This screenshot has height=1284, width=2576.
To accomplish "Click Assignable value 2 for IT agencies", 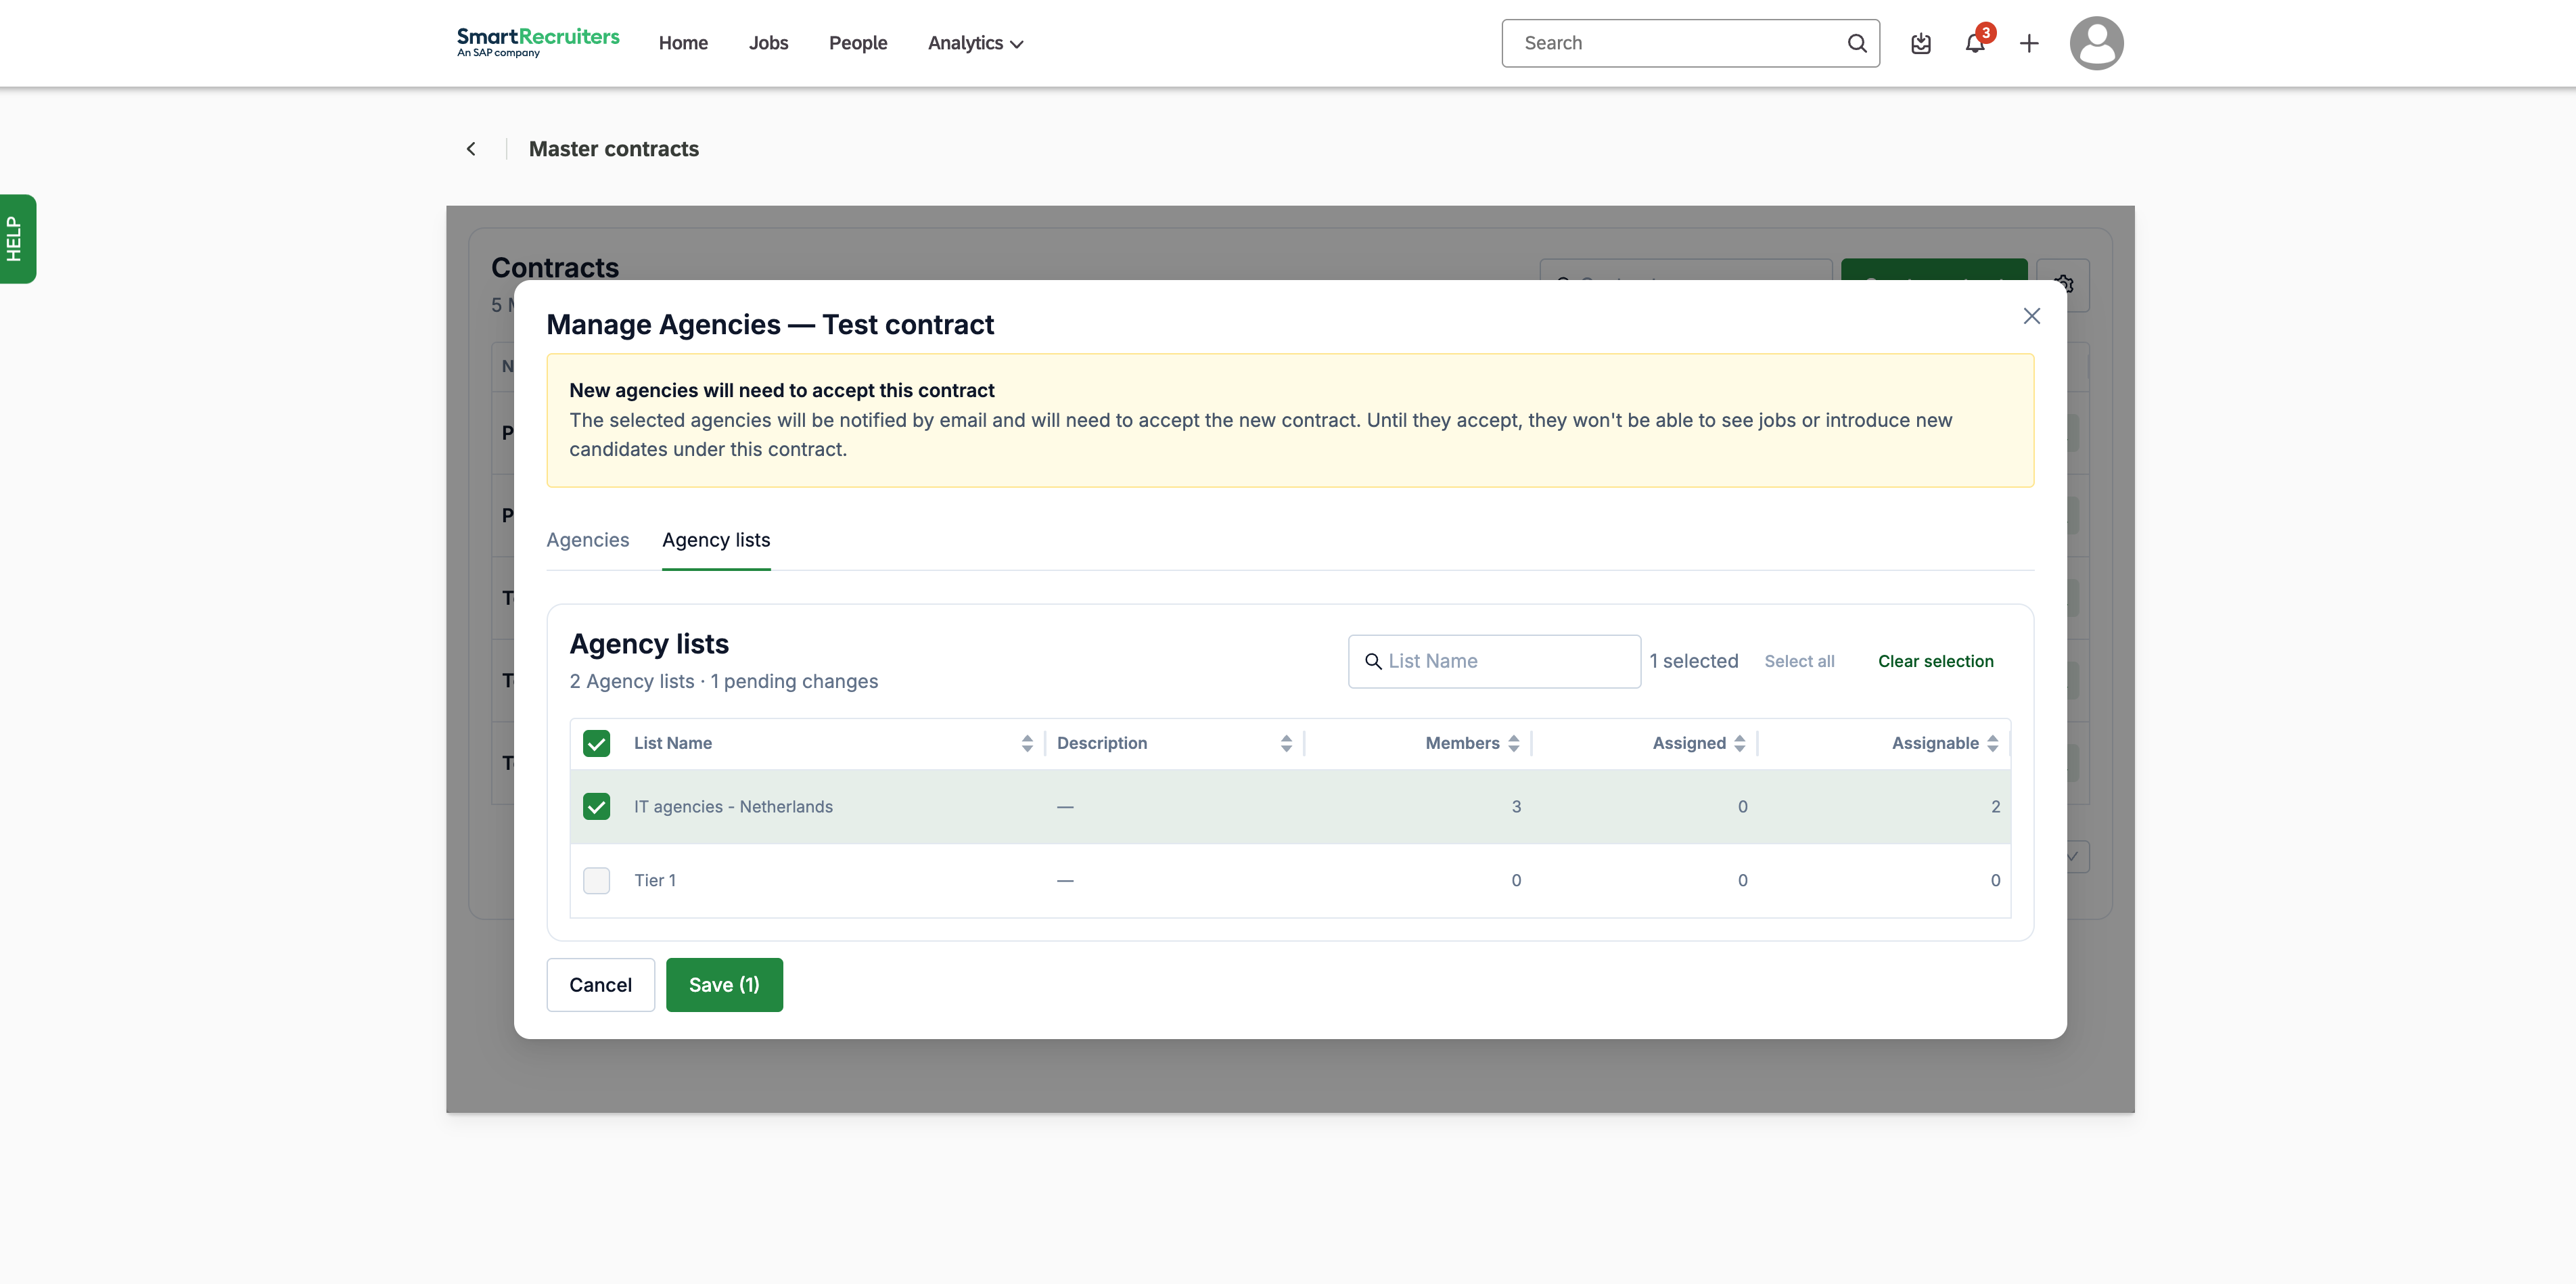I will click(x=1995, y=807).
